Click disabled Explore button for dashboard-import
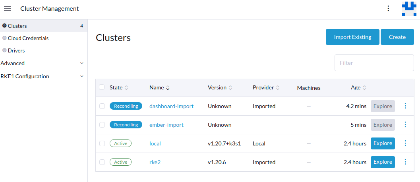The height and width of the screenshot is (182, 420). point(383,106)
